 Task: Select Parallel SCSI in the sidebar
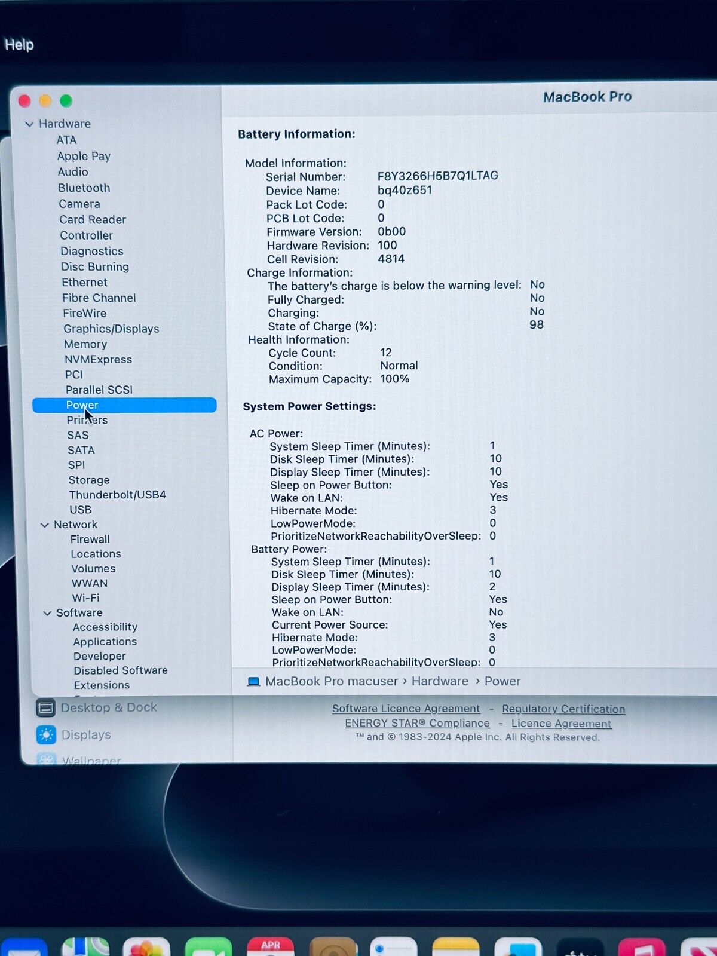click(99, 390)
